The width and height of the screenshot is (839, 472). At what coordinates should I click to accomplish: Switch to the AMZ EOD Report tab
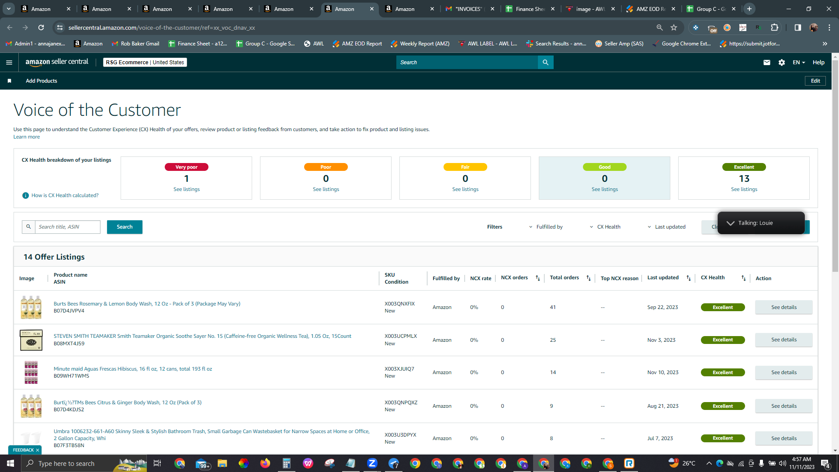(651, 9)
